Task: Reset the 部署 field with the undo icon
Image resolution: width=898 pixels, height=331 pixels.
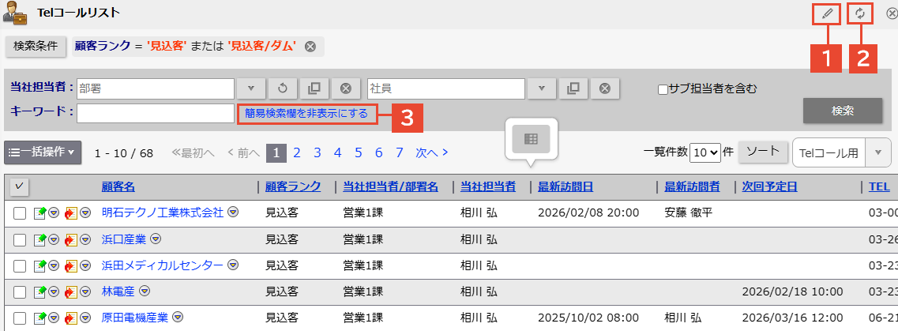Action: (x=282, y=88)
